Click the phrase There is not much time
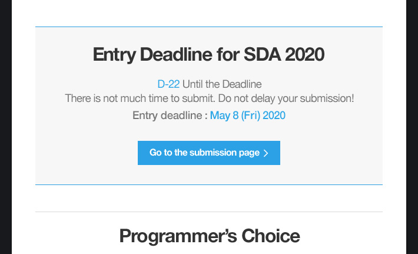418x254 pixels. [x=117, y=98]
